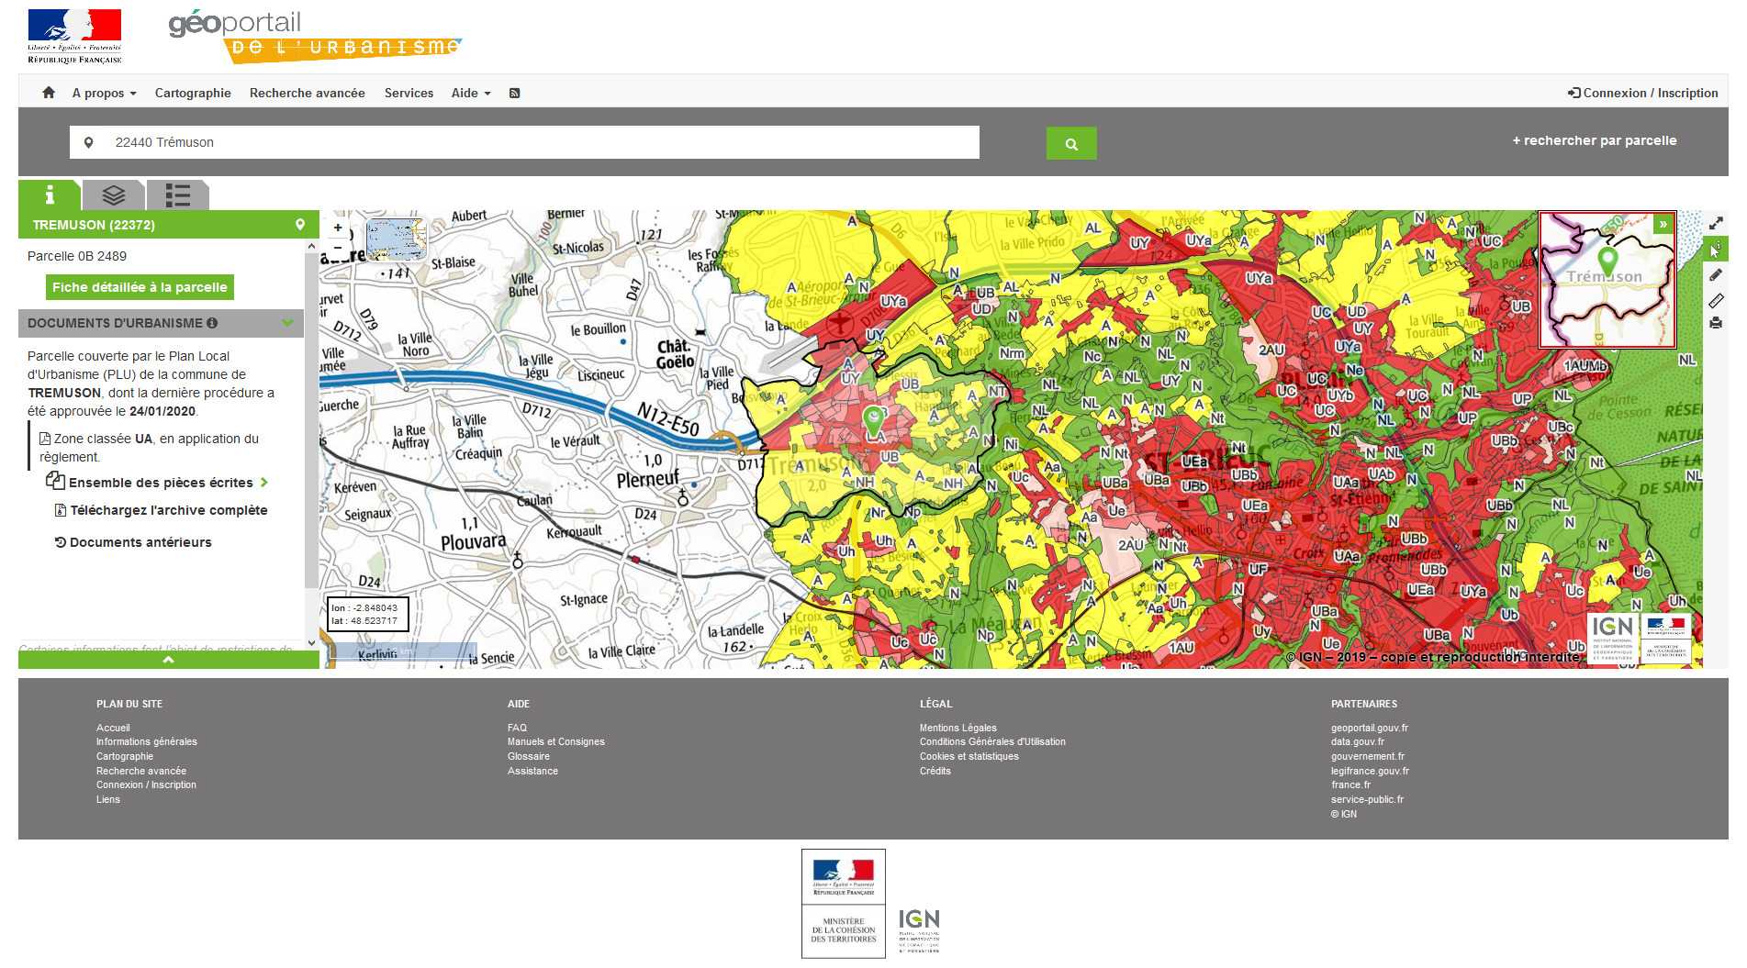This screenshot has width=1747, height=968.
Task: Open data.gouv.fr partner link
Action: [x=1357, y=741]
